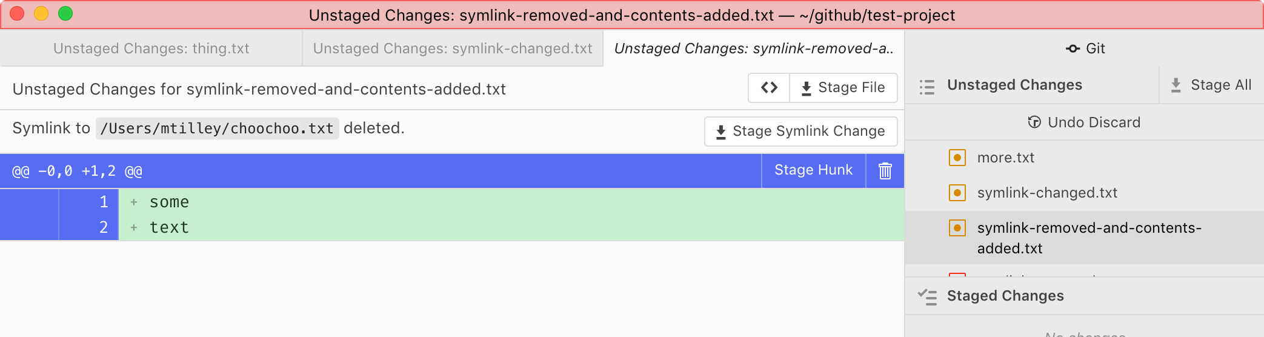Screen dimensions: 1264x337
Task: Click Undo Discard in the Git panel
Action: tap(1084, 122)
